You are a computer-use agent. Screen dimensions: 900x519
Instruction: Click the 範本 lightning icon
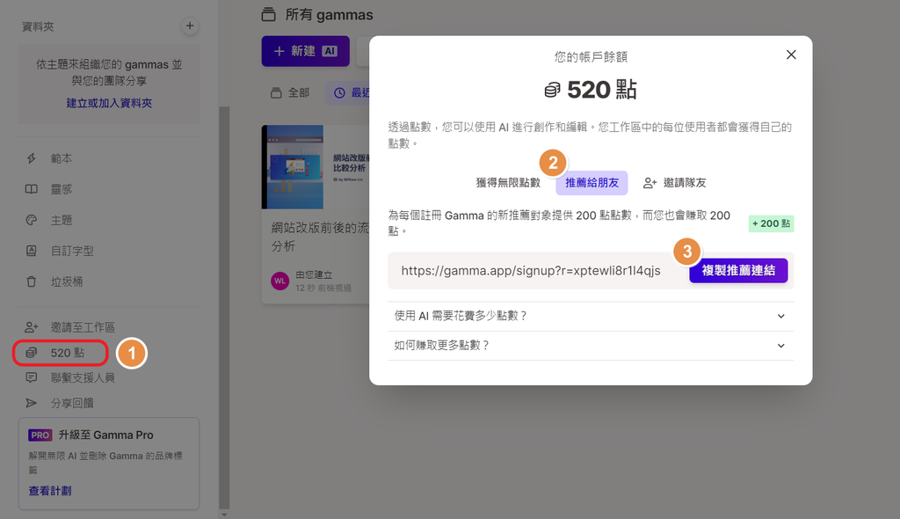[32, 158]
